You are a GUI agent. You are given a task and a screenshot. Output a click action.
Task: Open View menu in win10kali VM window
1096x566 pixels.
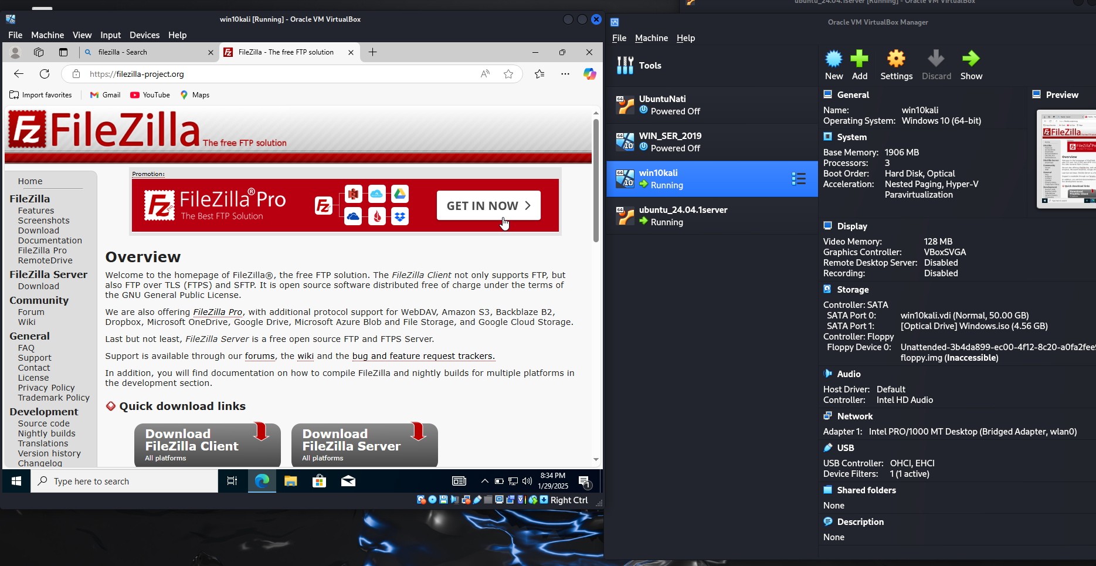(x=82, y=35)
